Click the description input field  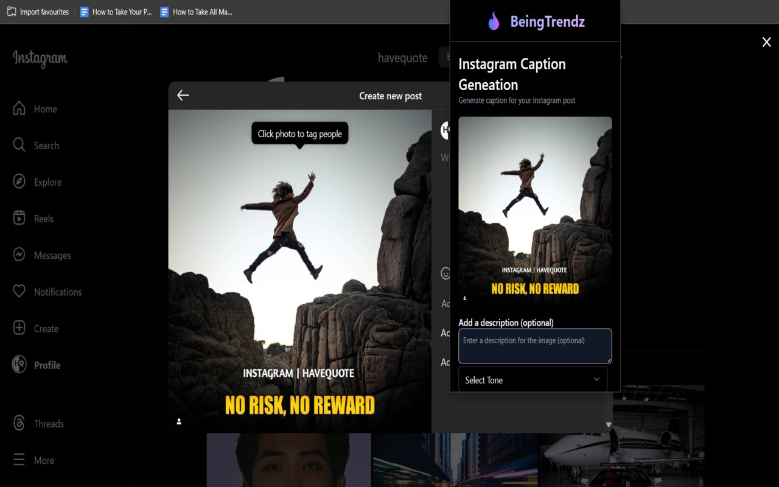tap(535, 346)
